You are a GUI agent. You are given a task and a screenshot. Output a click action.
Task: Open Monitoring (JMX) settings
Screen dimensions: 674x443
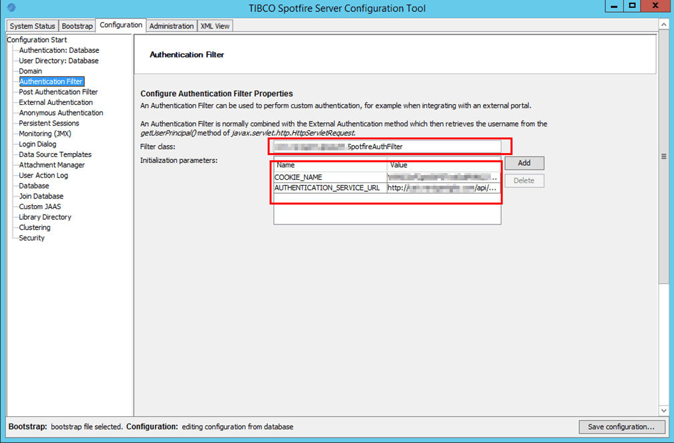point(45,134)
